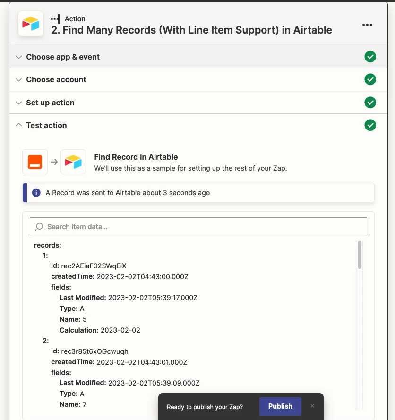The height and width of the screenshot is (420, 395).
Task: Open the three-dot step options menu
Action: pyautogui.click(x=367, y=25)
